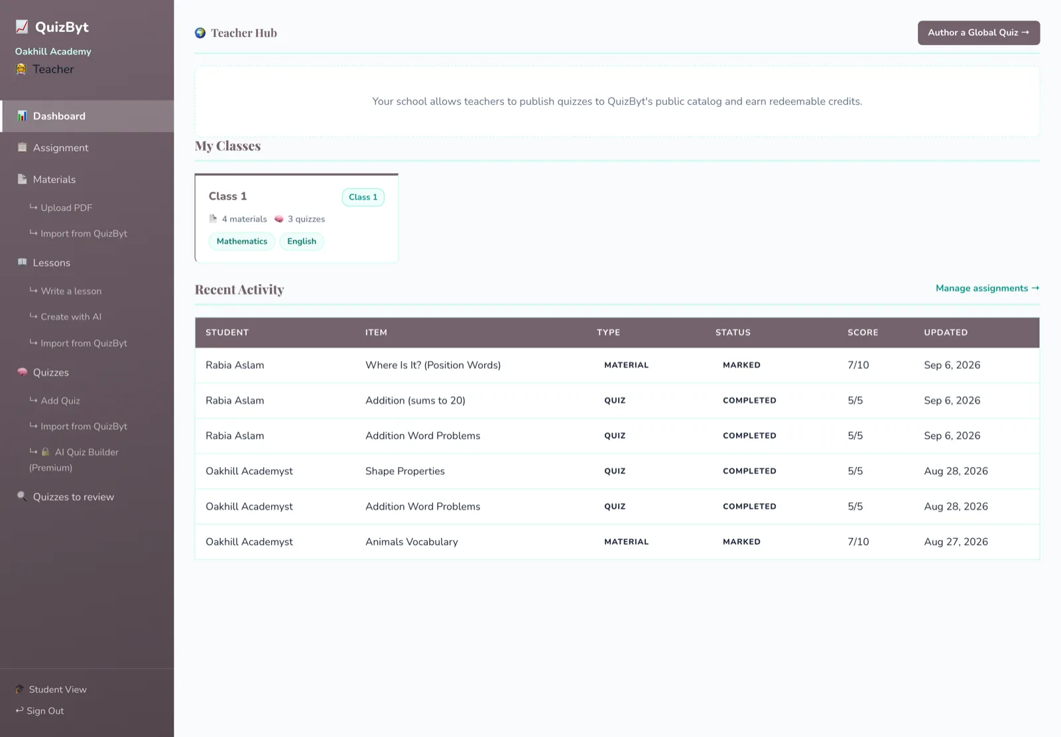Choose Create with AI under Lessons
The height and width of the screenshot is (737, 1061).
(66, 316)
